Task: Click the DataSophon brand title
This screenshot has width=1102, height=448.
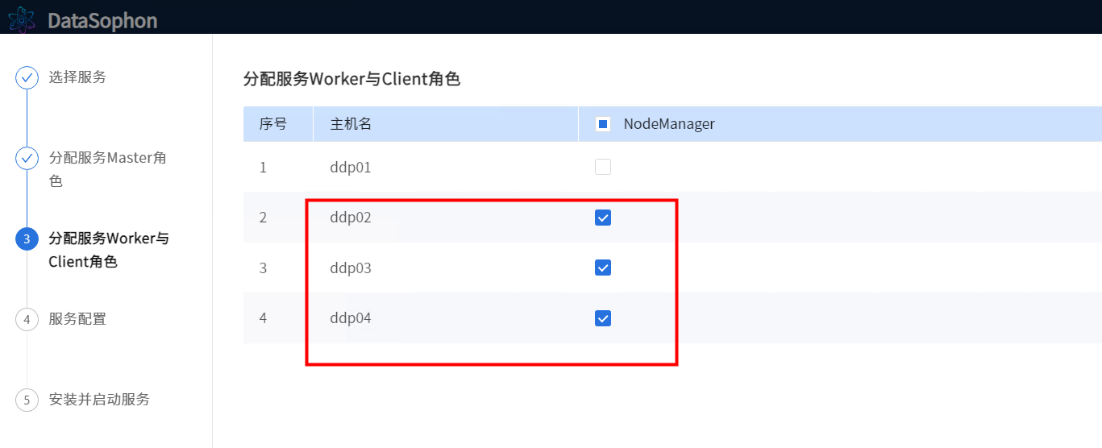Action: (102, 21)
